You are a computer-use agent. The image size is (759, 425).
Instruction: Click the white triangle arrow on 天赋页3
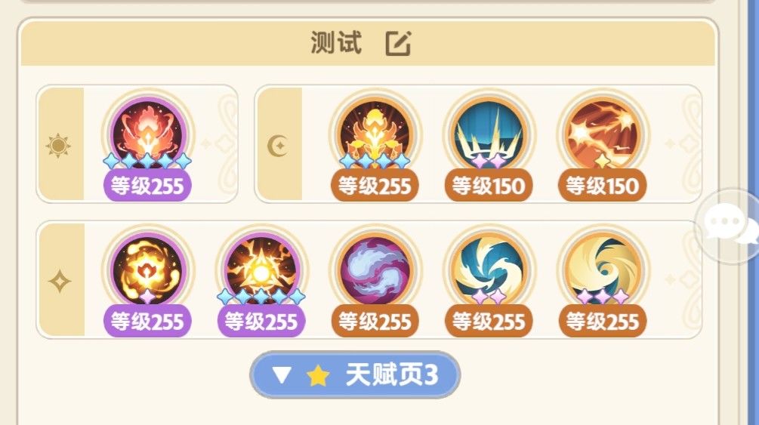click(281, 374)
